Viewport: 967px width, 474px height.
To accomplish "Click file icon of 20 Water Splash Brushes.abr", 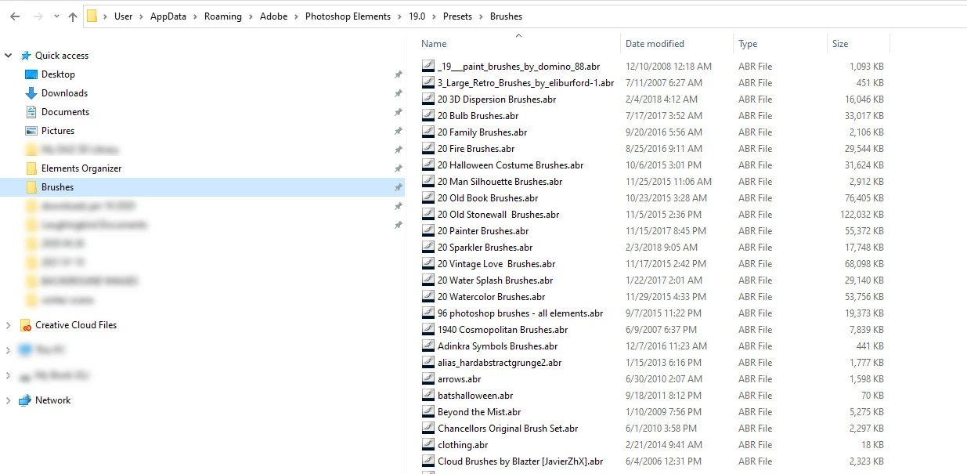I will pos(428,280).
